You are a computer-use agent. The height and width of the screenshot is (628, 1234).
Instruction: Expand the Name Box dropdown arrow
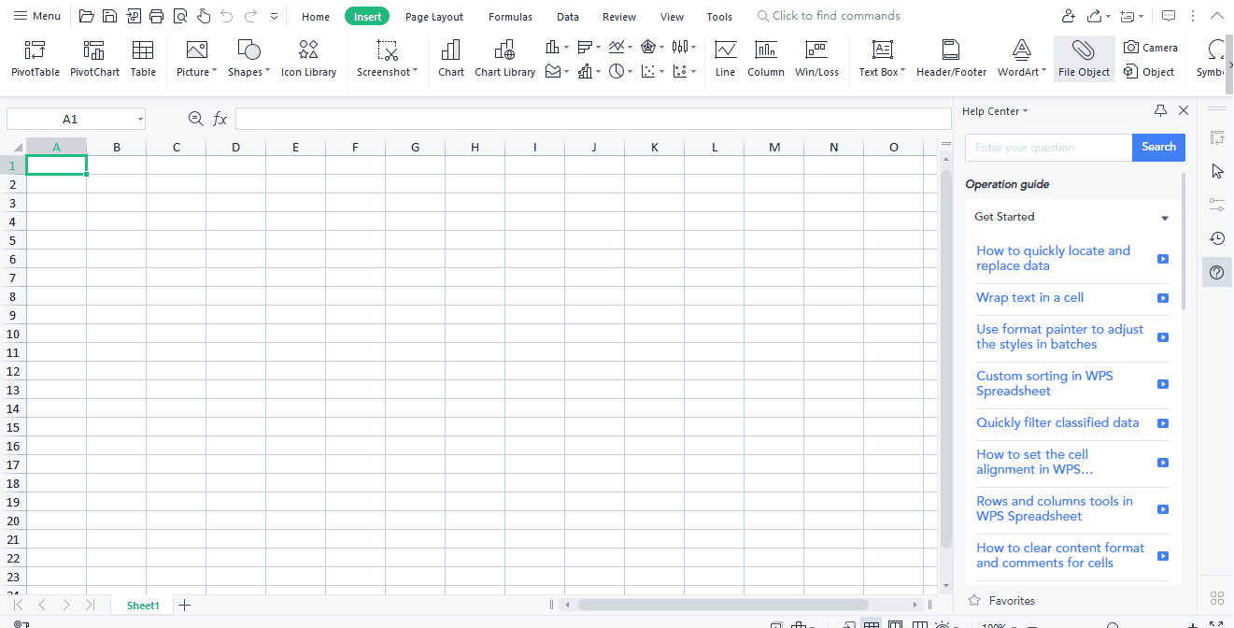click(140, 119)
